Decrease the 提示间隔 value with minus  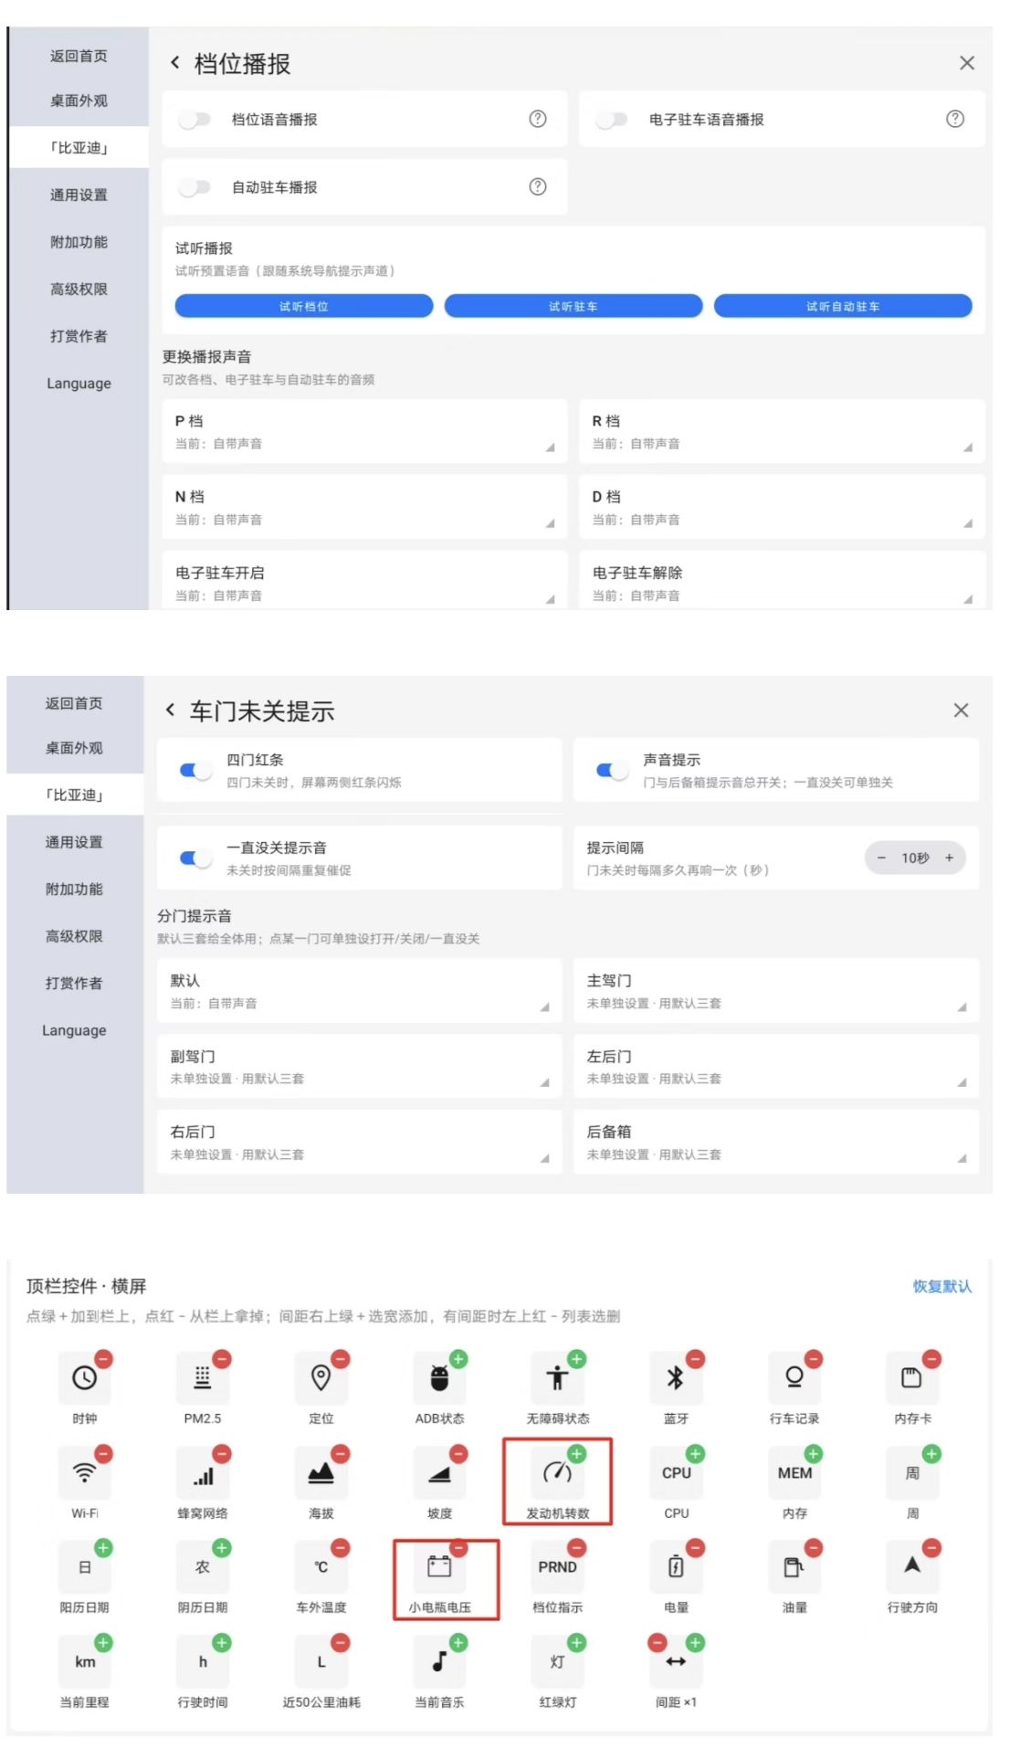(881, 858)
